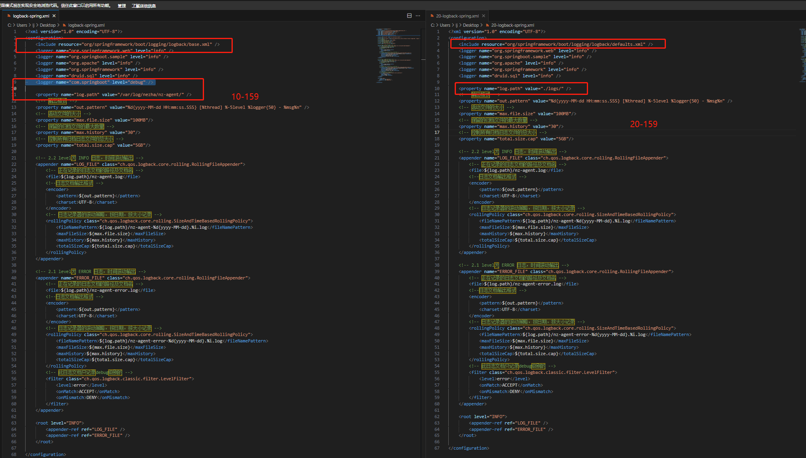Open Users breadcrumb in left editor
The width and height of the screenshot is (806, 458).
click(x=22, y=25)
